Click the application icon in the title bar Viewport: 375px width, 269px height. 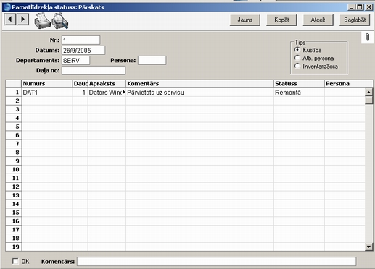coord(7,7)
